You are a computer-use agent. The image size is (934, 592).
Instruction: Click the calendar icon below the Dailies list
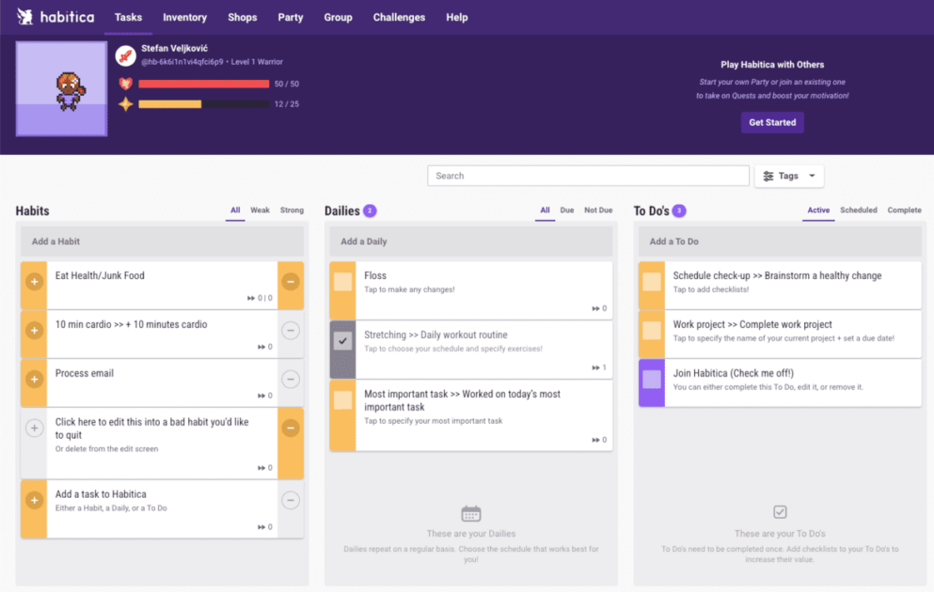(470, 512)
